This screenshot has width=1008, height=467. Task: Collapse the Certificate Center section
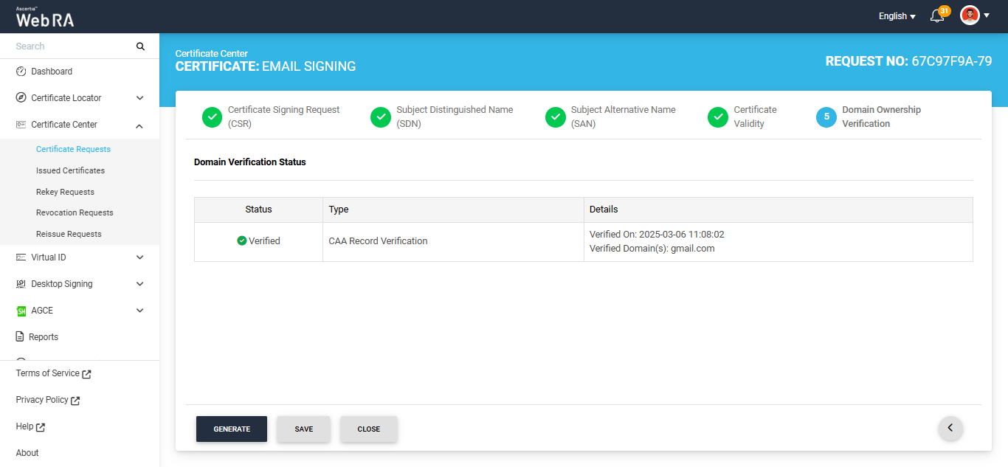click(139, 125)
